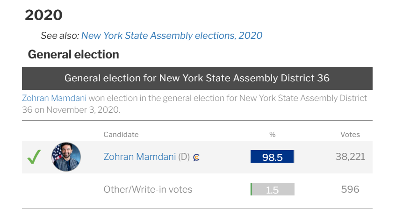Click the green winner checkmark icon
Viewport: 410px width, 209px height.
point(34,157)
